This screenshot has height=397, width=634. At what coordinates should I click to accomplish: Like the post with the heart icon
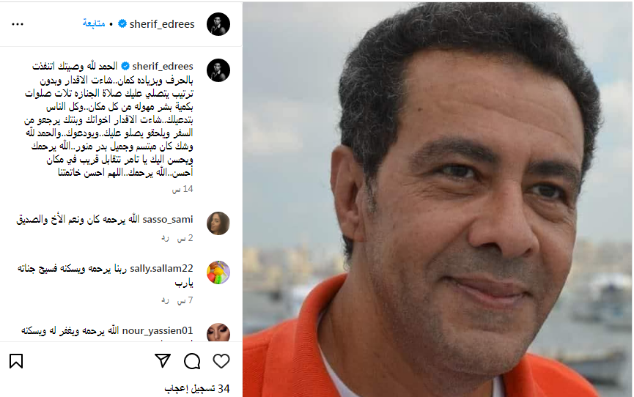coord(221,361)
